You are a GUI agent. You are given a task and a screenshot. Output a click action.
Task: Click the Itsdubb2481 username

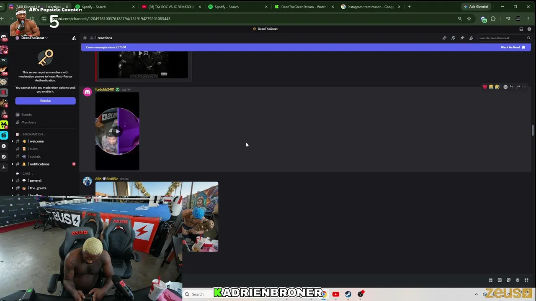click(x=105, y=89)
